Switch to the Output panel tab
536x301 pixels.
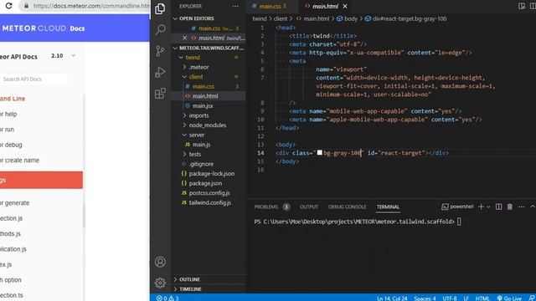(x=309, y=207)
